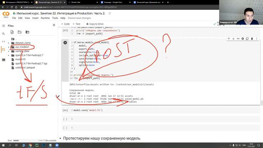
Task: Open cell settings gear icon
Action: point(242,39)
